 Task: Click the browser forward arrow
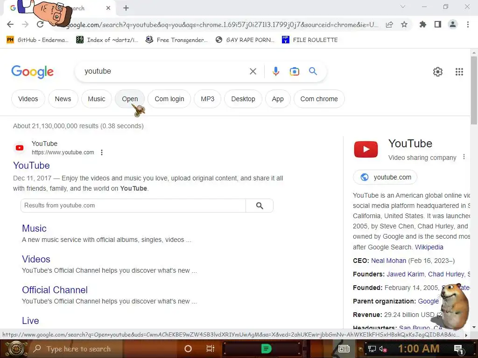click(x=25, y=24)
